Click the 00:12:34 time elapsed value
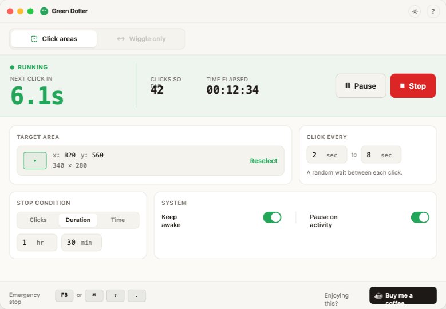 [232, 90]
